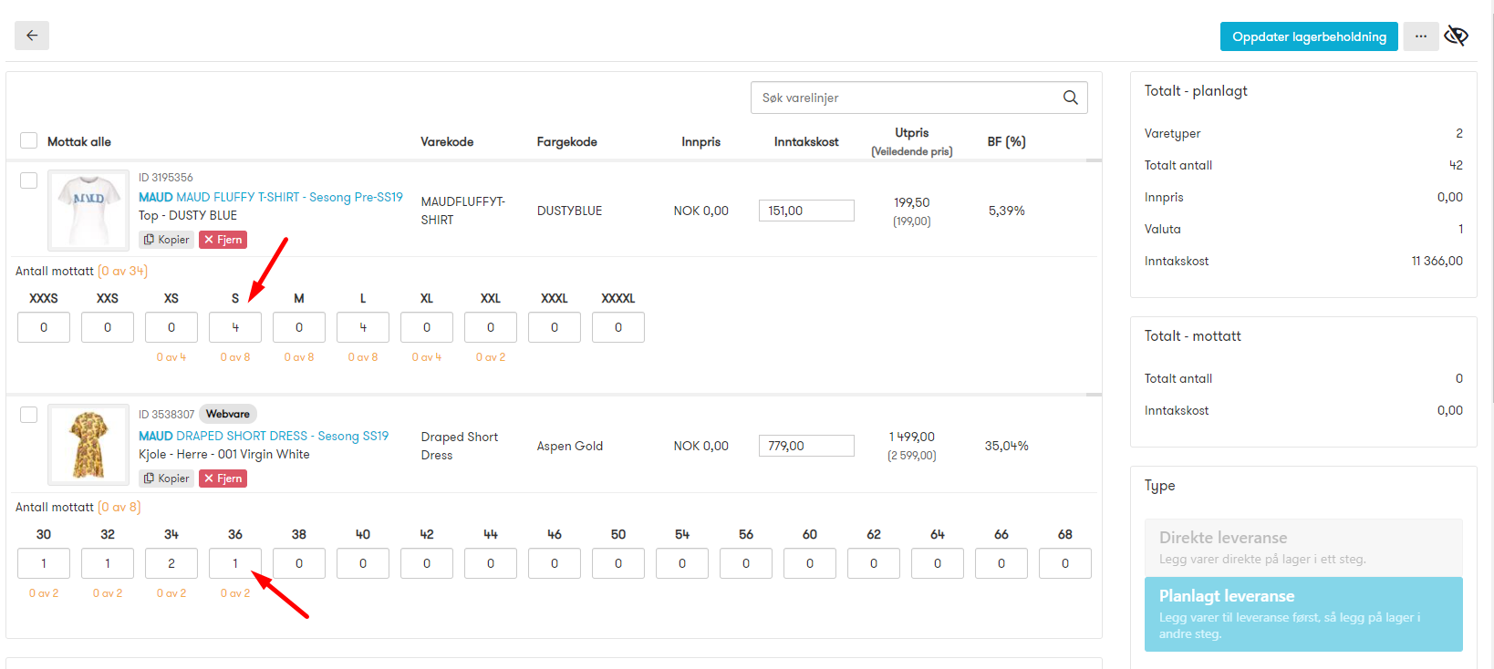Screen dimensions: 1494x669
Task: Click the L size quantity field
Action: point(363,327)
